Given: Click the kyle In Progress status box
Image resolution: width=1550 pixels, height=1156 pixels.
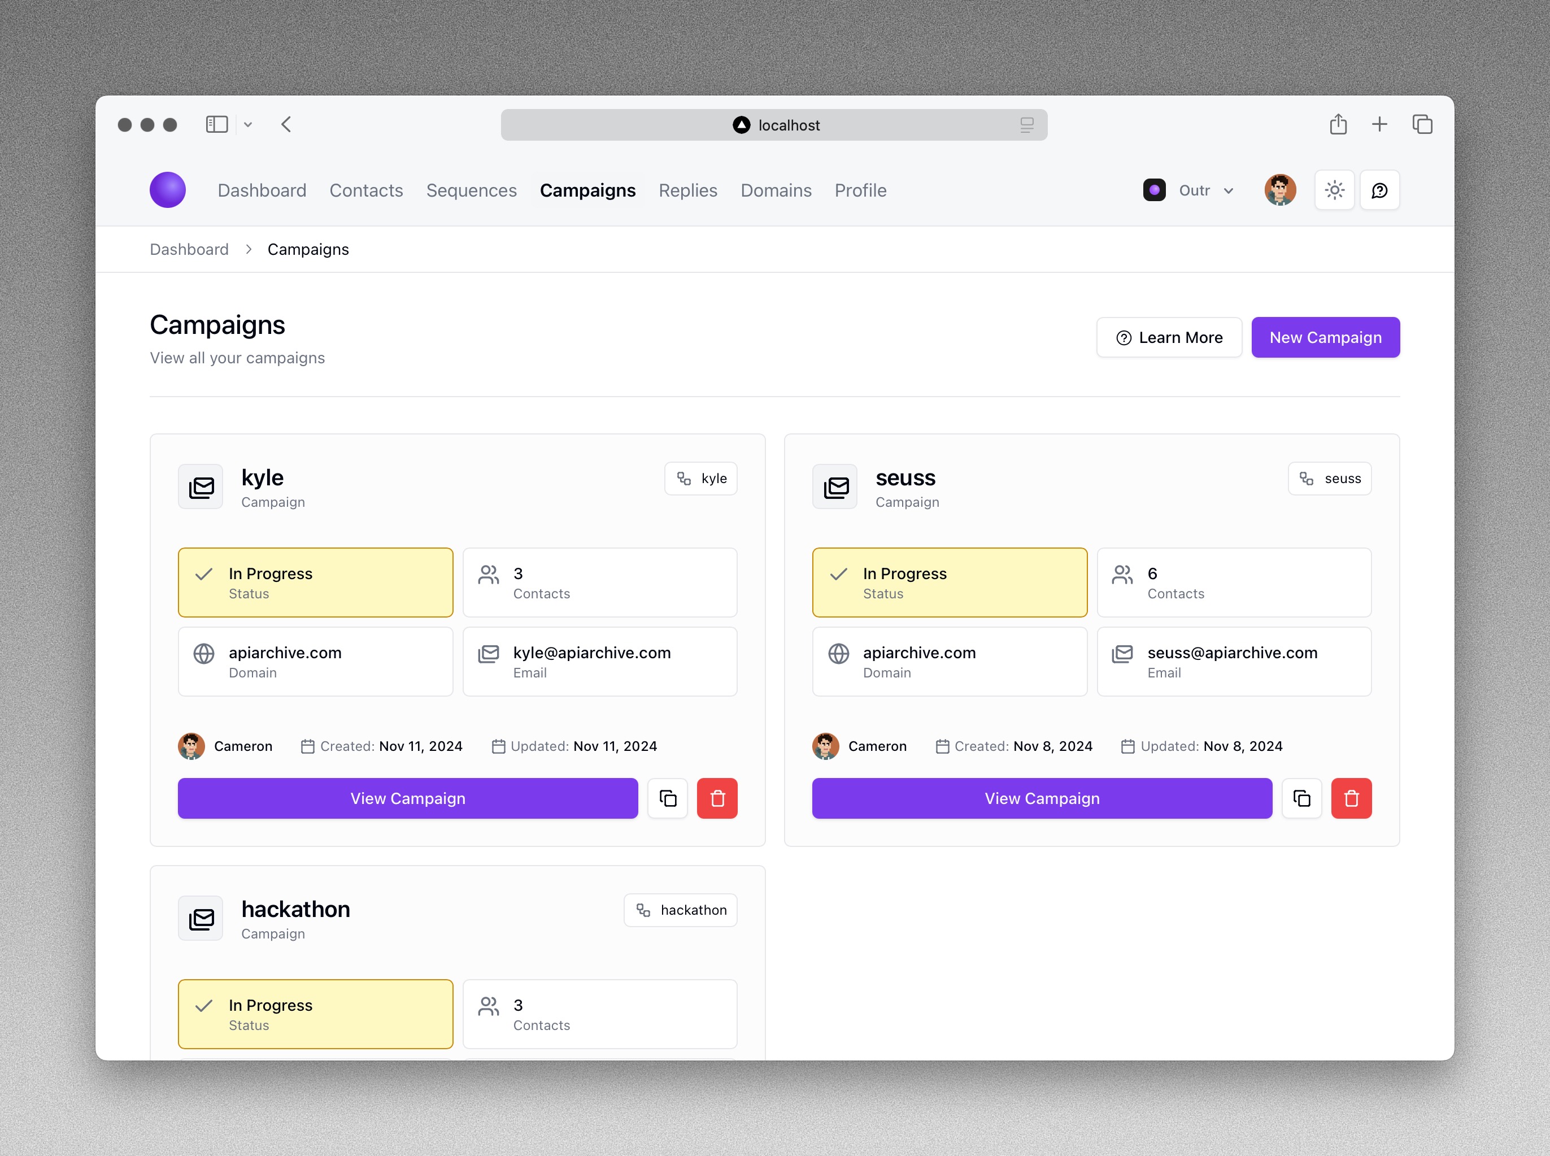Looking at the screenshot, I should click(315, 582).
